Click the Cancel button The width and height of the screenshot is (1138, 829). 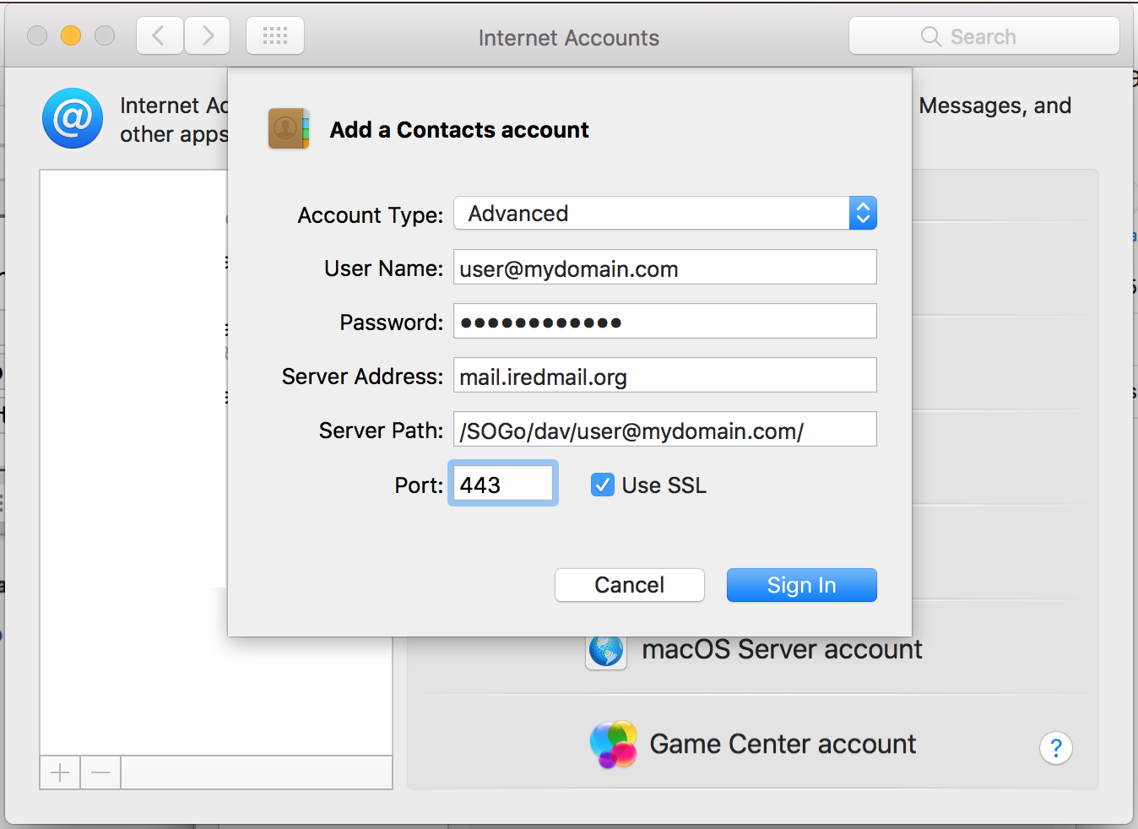coord(630,585)
